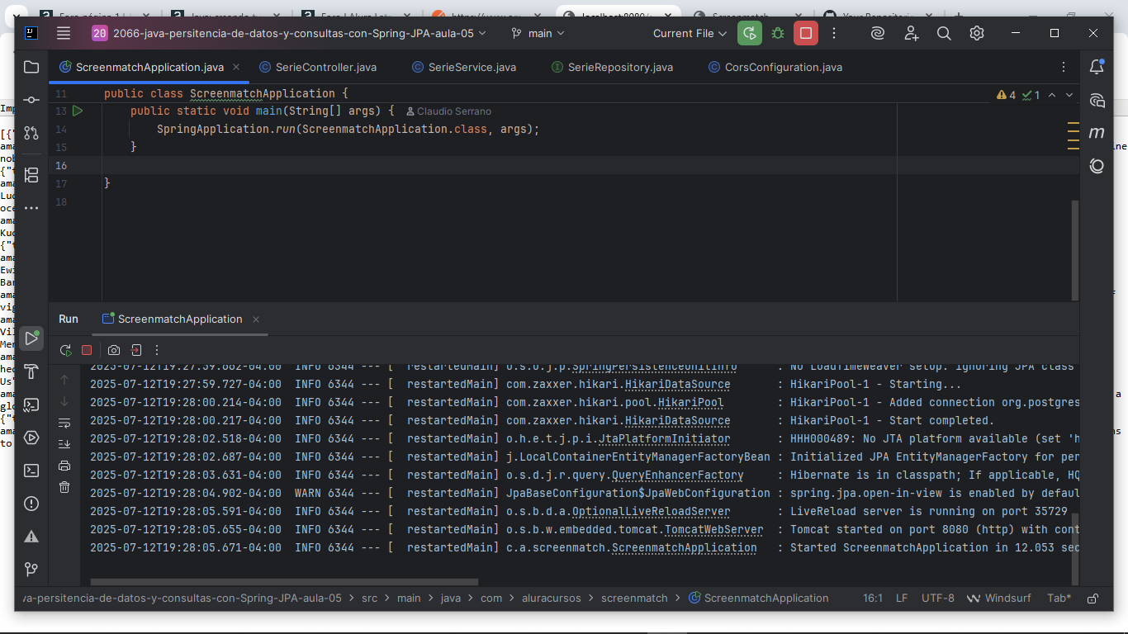
Task: Switch to the CorsConfiguration.java tab
Action: click(x=775, y=67)
